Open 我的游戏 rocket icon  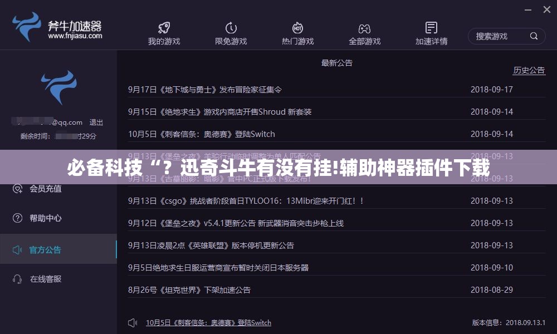click(164, 28)
